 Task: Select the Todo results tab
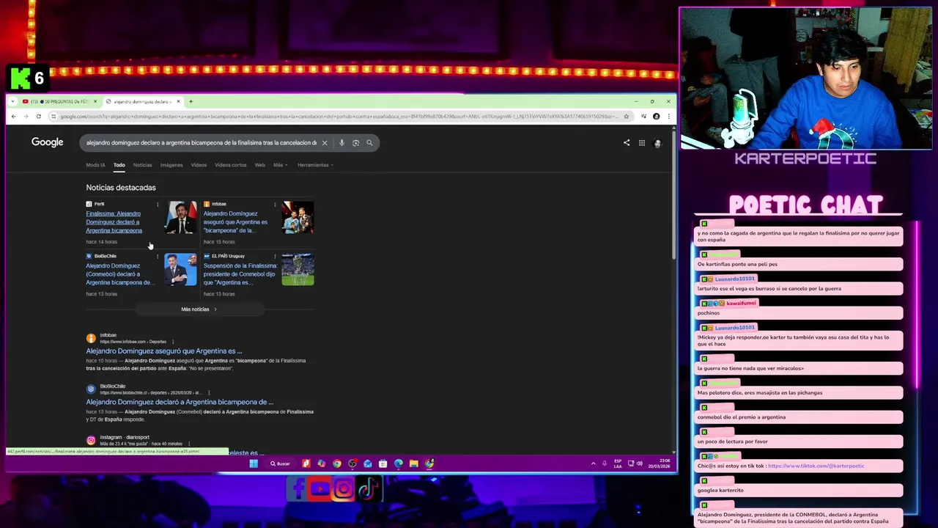(x=119, y=165)
